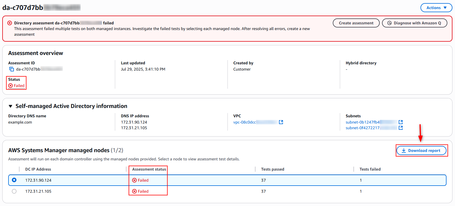Screen dimensions: 455x206
Task: Select radio button for node 172.31.90.124
Action: (x=14, y=180)
